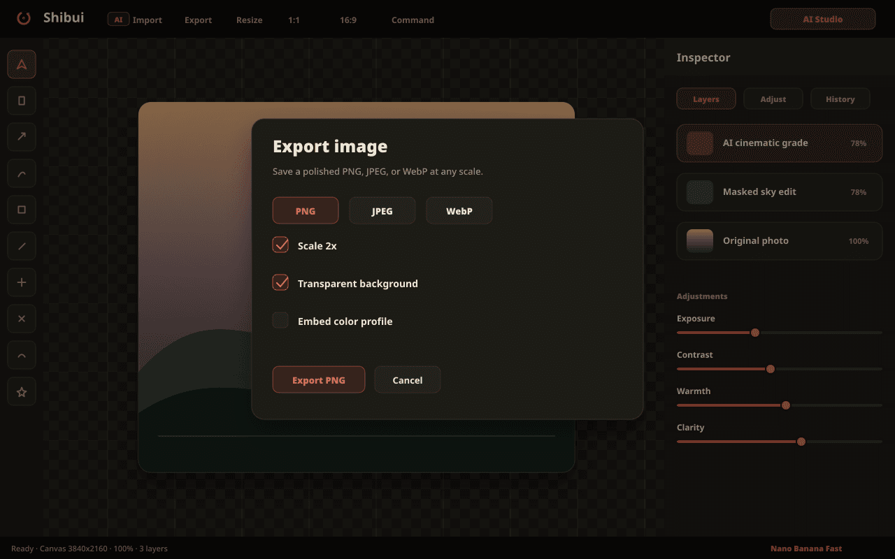Cancel the export dialog
Viewport: 895px width, 559px height.
(x=408, y=379)
